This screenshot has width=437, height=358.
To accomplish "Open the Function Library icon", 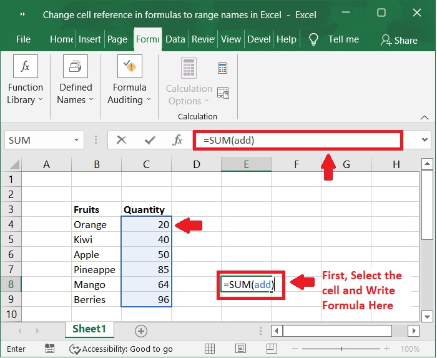I will [26, 67].
